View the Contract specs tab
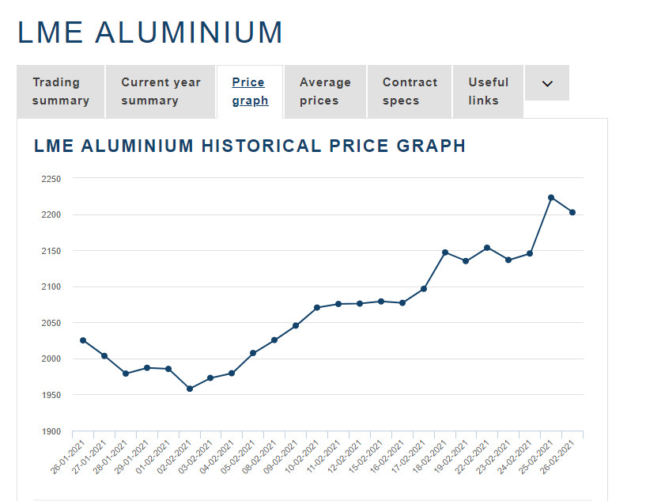646x501 pixels. pyautogui.click(x=410, y=91)
